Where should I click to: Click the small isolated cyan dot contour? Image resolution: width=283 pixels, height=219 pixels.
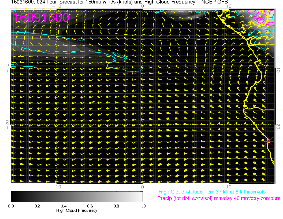click(x=129, y=60)
